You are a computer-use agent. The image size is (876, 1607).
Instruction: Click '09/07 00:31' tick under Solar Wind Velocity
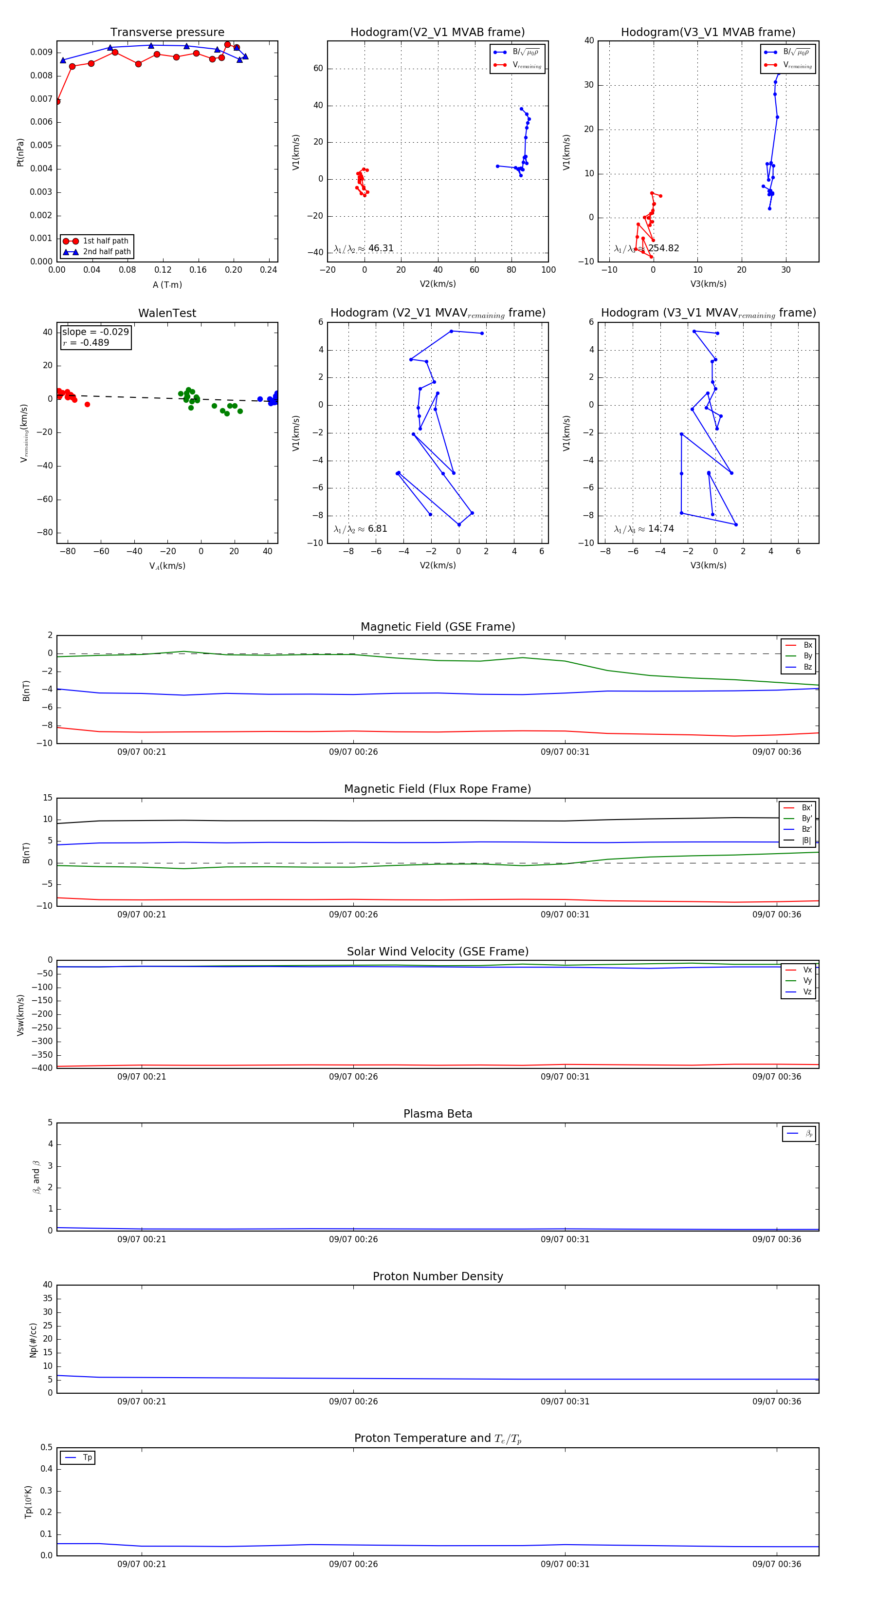coord(565,1077)
